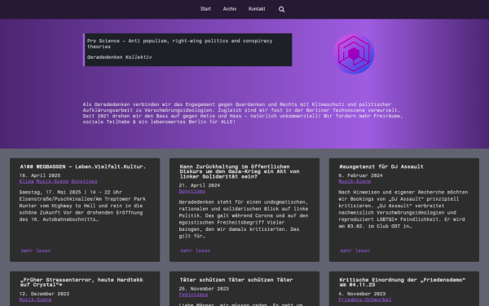Go to the Start page
Image resolution: width=489 pixels, height=306 pixels.
pos(205,9)
